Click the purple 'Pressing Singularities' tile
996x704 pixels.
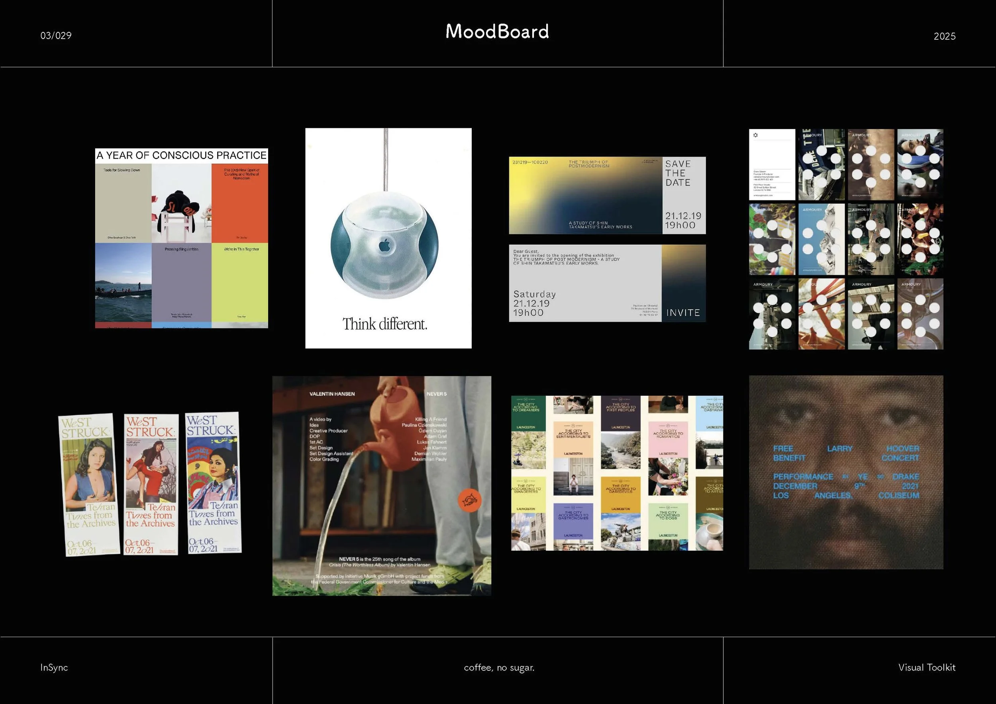[181, 282]
